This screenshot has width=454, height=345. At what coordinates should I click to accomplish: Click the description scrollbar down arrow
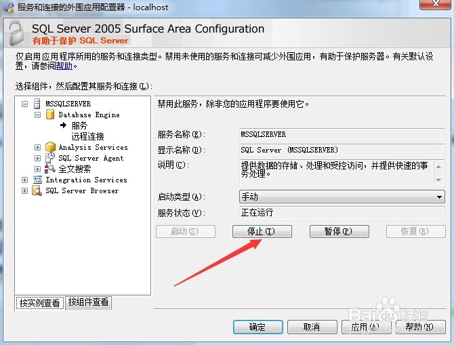point(438,180)
